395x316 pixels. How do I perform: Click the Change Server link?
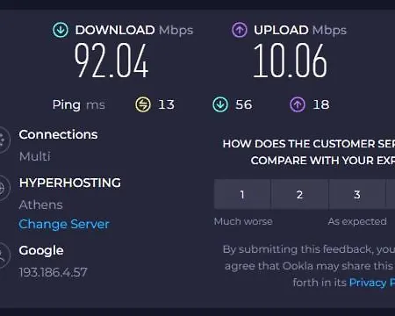(64, 225)
